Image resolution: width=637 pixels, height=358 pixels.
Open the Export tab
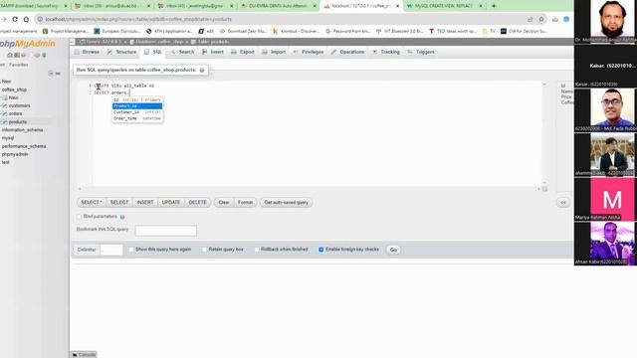243,52
